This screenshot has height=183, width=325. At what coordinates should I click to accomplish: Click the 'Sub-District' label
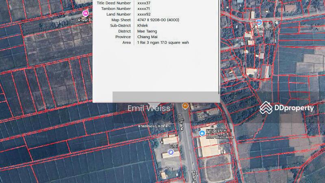pyautogui.click(x=120, y=25)
